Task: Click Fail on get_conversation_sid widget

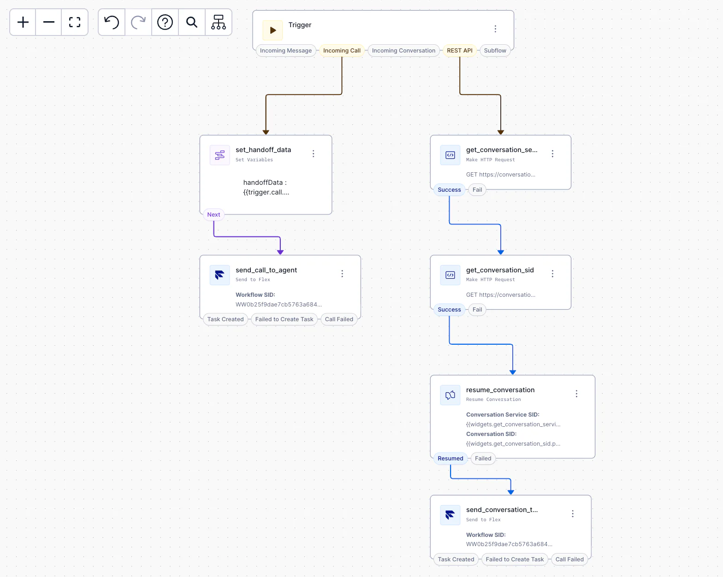Action: coord(477,310)
